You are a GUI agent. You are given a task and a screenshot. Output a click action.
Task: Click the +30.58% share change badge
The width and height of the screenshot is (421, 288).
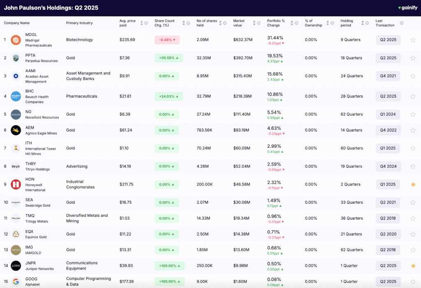point(169,58)
